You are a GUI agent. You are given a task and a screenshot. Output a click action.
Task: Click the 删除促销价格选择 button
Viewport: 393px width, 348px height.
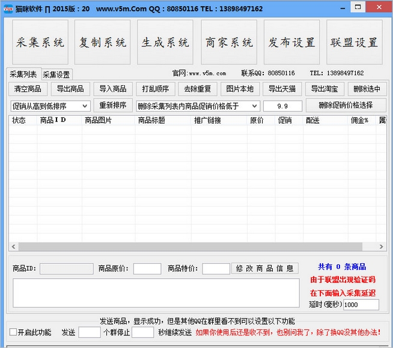click(x=346, y=105)
